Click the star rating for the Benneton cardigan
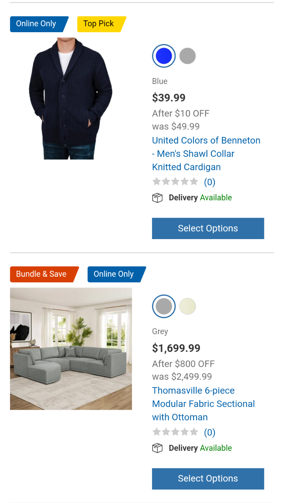Viewport: 284px width, 503px height. (x=175, y=182)
